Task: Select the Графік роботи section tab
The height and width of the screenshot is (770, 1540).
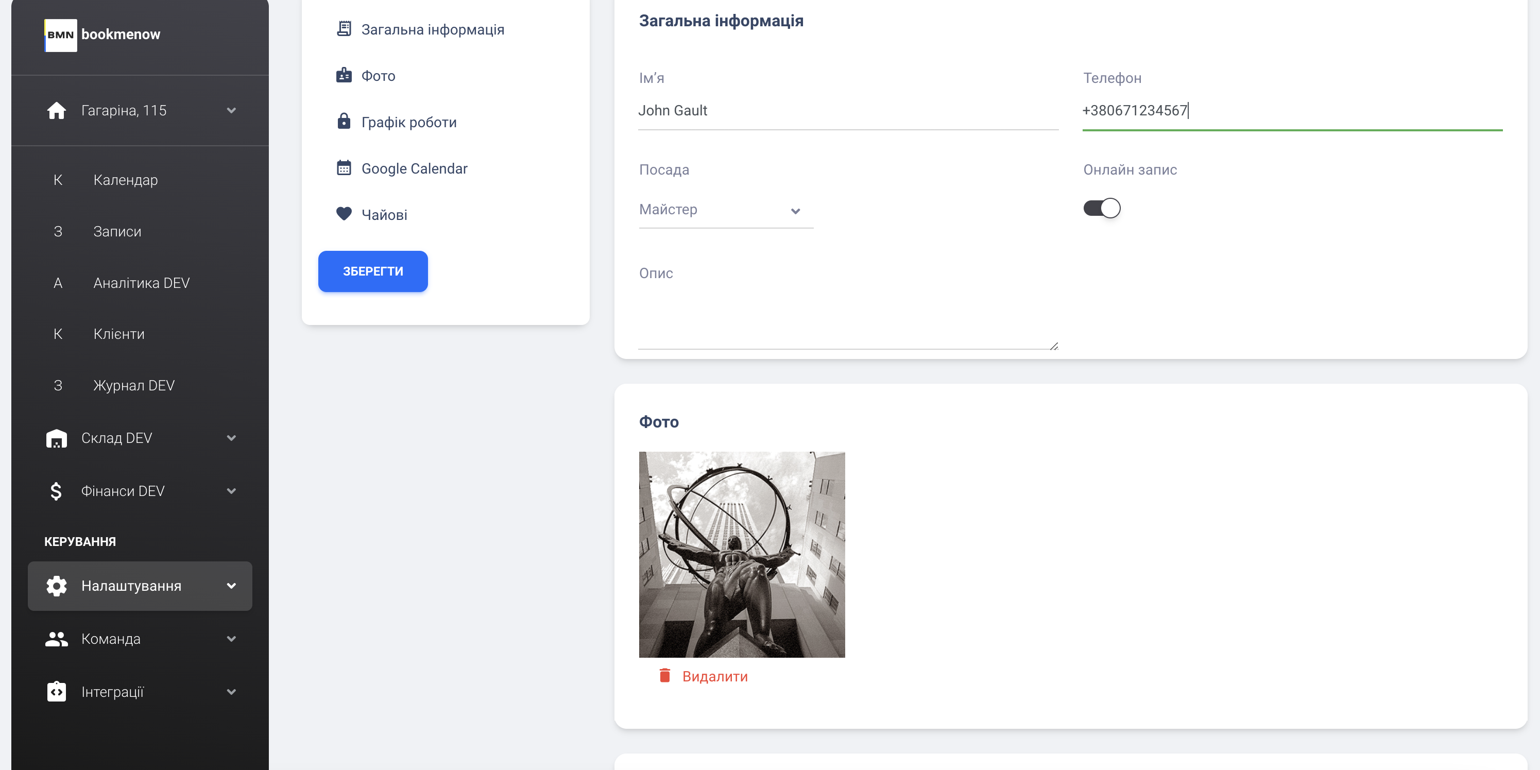Action: [408, 122]
